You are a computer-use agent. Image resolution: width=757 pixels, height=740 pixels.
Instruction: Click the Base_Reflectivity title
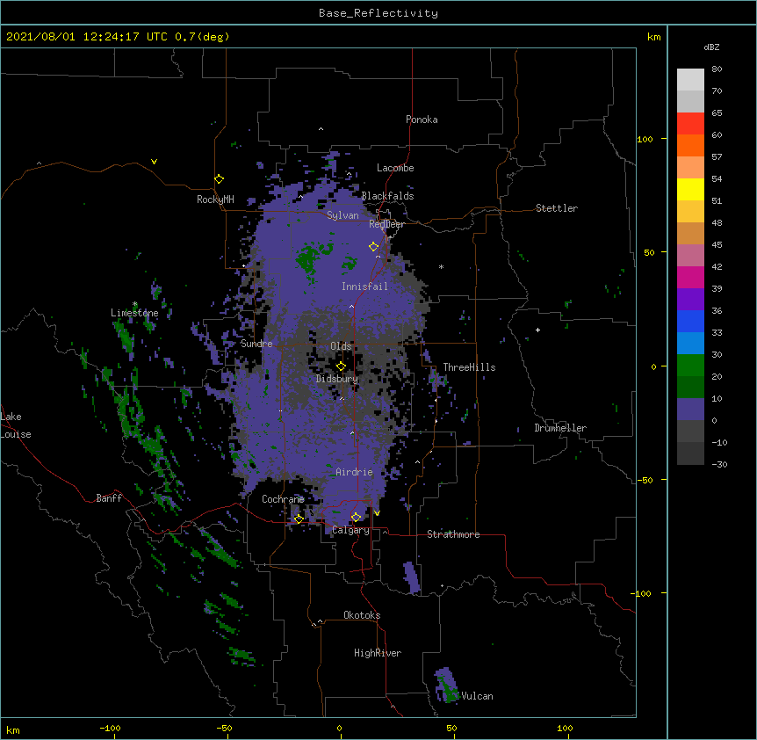(378, 13)
